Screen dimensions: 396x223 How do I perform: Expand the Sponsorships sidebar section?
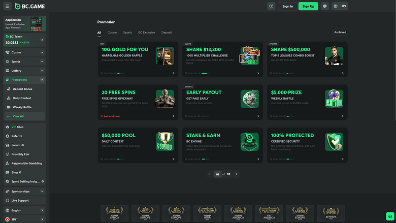[x=24, y=191]
